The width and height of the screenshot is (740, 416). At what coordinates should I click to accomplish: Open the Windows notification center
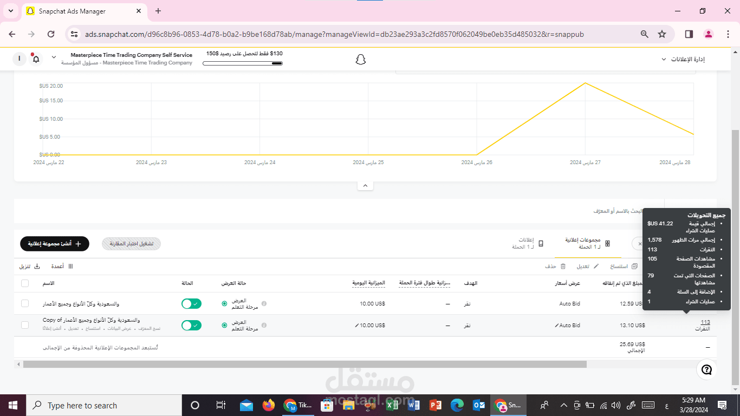tap(722, 405)
